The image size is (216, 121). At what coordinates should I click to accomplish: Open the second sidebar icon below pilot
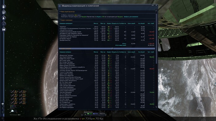tap(4, 12)
